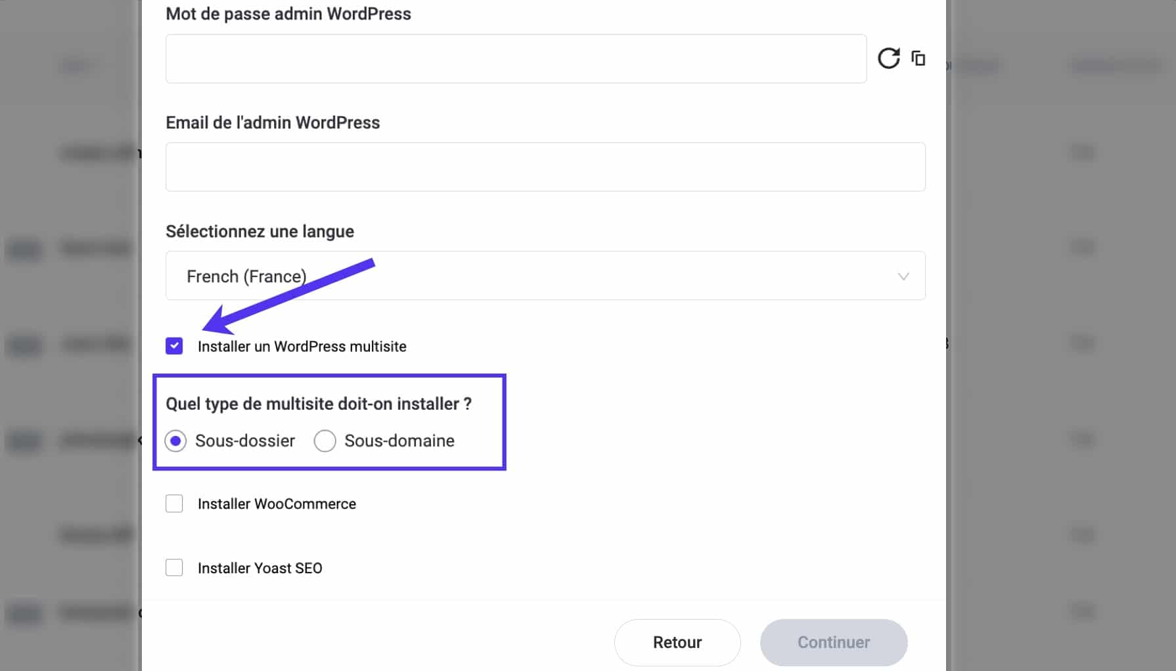Check Installer Yoast SEO
This screenshot has height=671, width=1176.
point(174,567)
